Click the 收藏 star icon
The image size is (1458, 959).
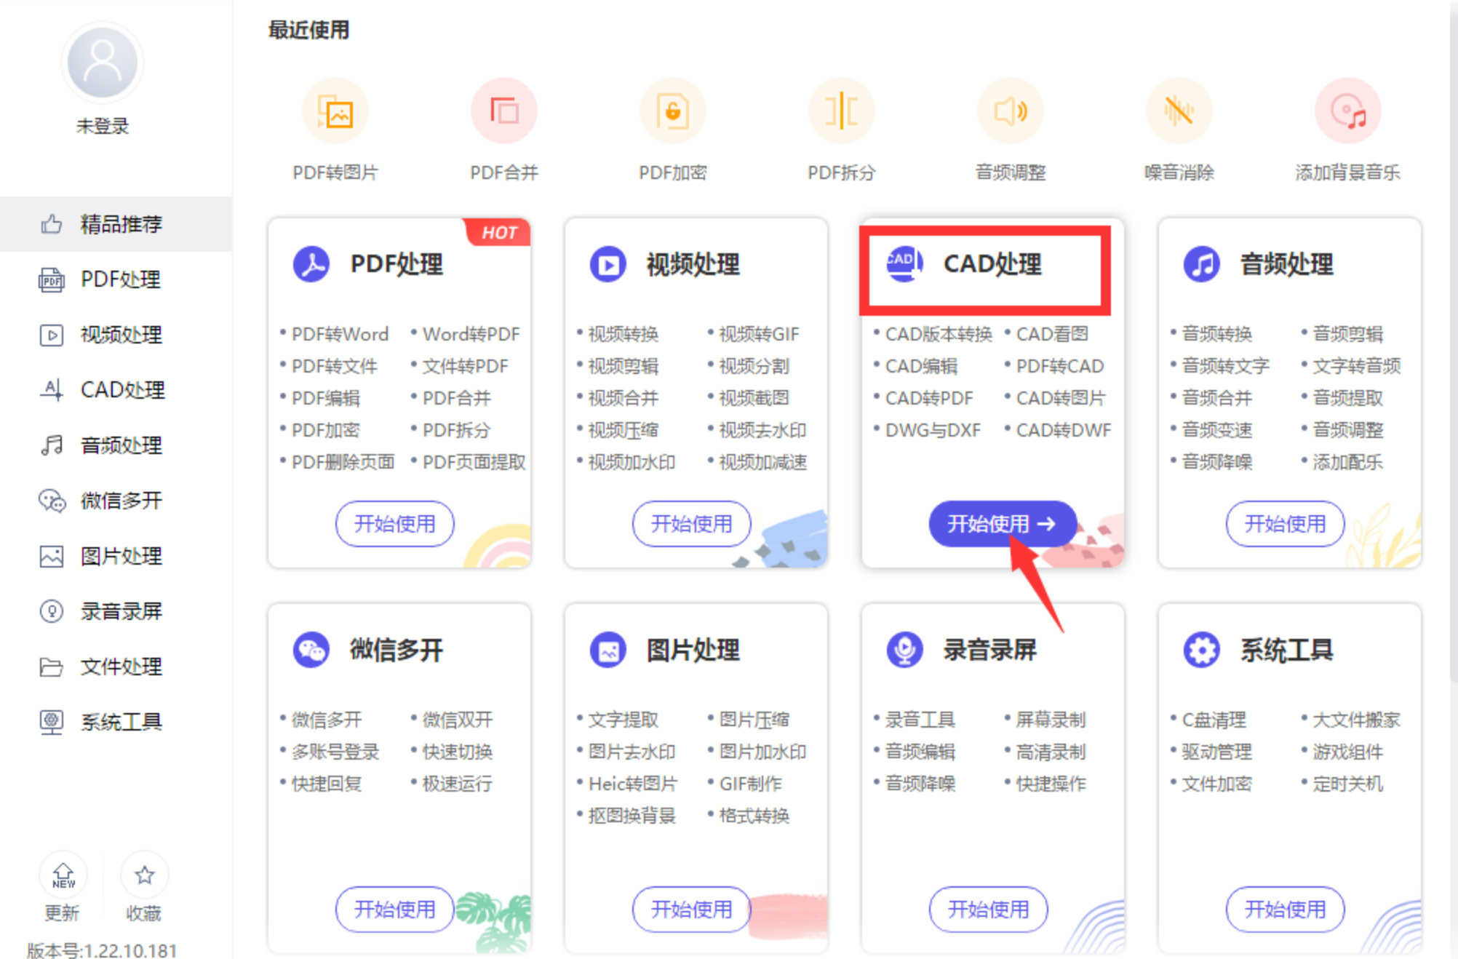(144, 875)
